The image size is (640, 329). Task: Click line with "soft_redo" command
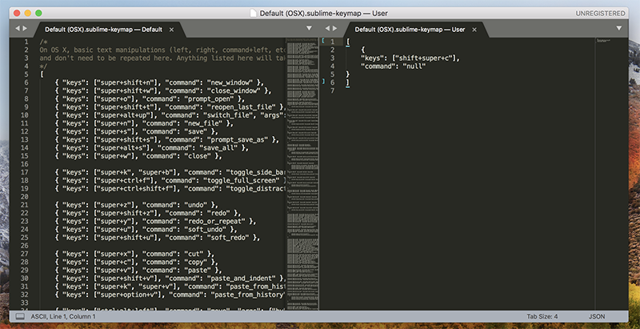click(x=157, y=238)
